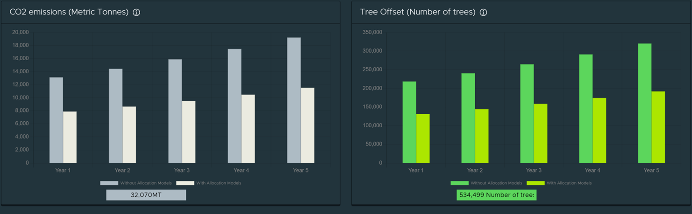
Task: Select Tree Offset Year 4 green bar
Action: (x=586, y=109)
